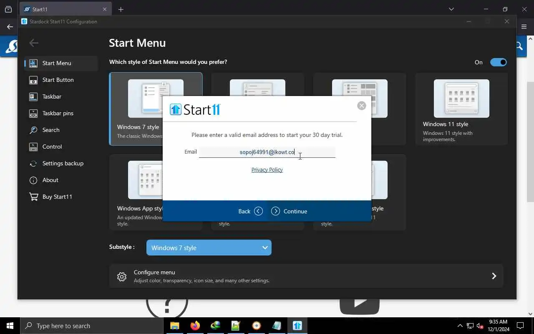534x334 pixels.
Task: Open the Start Menu sidebar section
Action: pos(61,63)
